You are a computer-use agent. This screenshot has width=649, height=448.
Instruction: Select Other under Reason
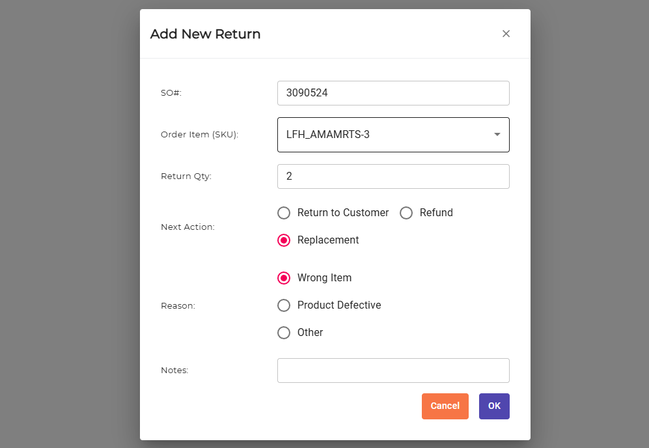[284, 332]
